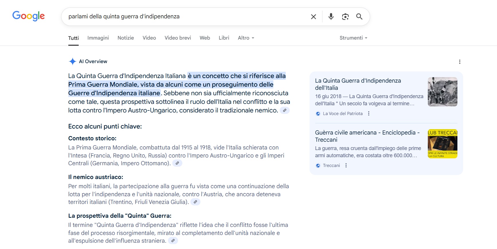Screen dimensions: 497x249
Task: Switch to the Web tab
Action: click(x=205, y=38)
